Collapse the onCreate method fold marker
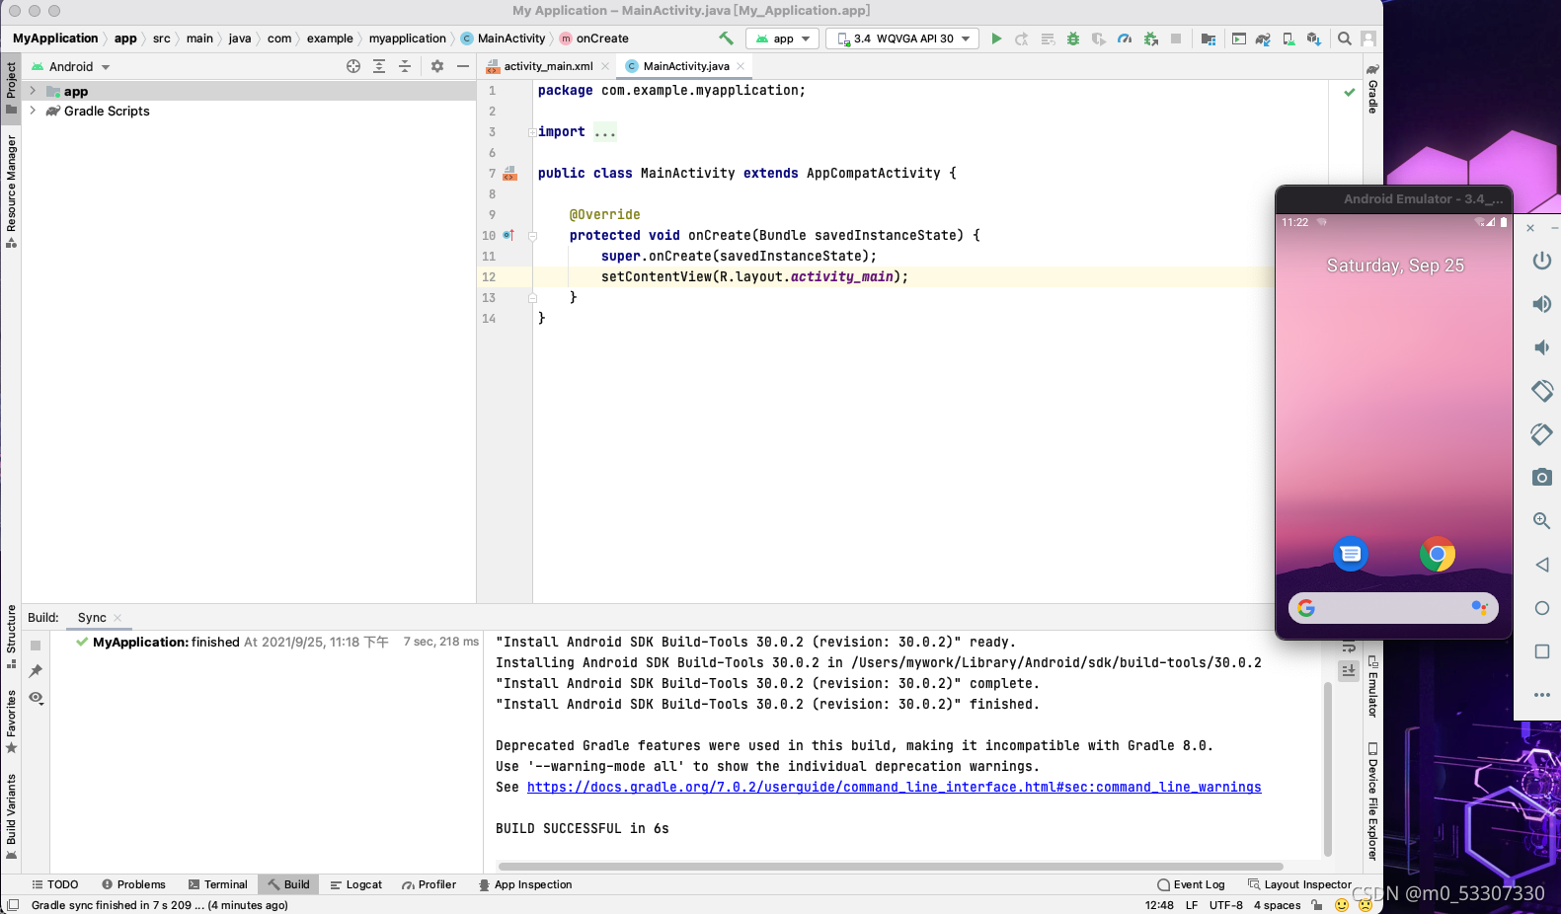The image size is (1561, 914). 532,236
